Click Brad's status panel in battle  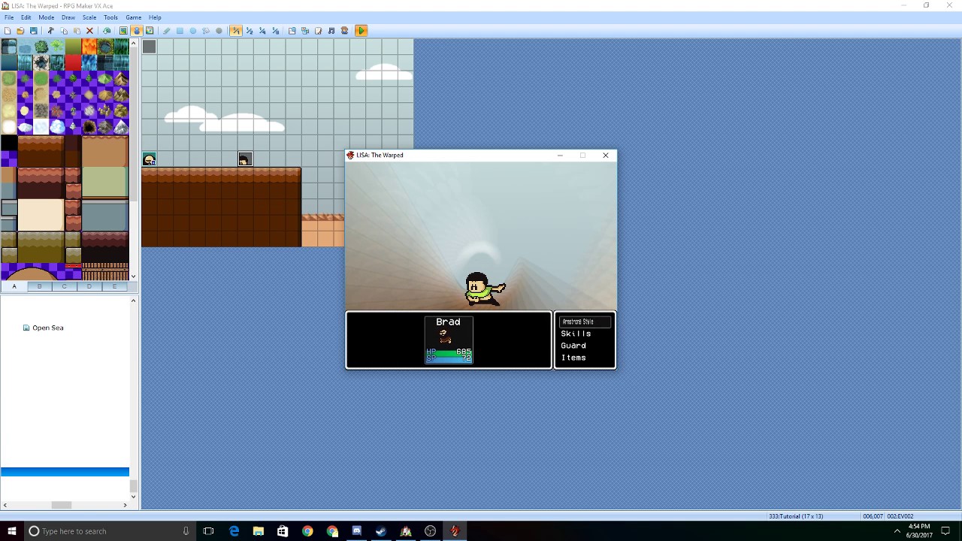[x=449, y=340]
